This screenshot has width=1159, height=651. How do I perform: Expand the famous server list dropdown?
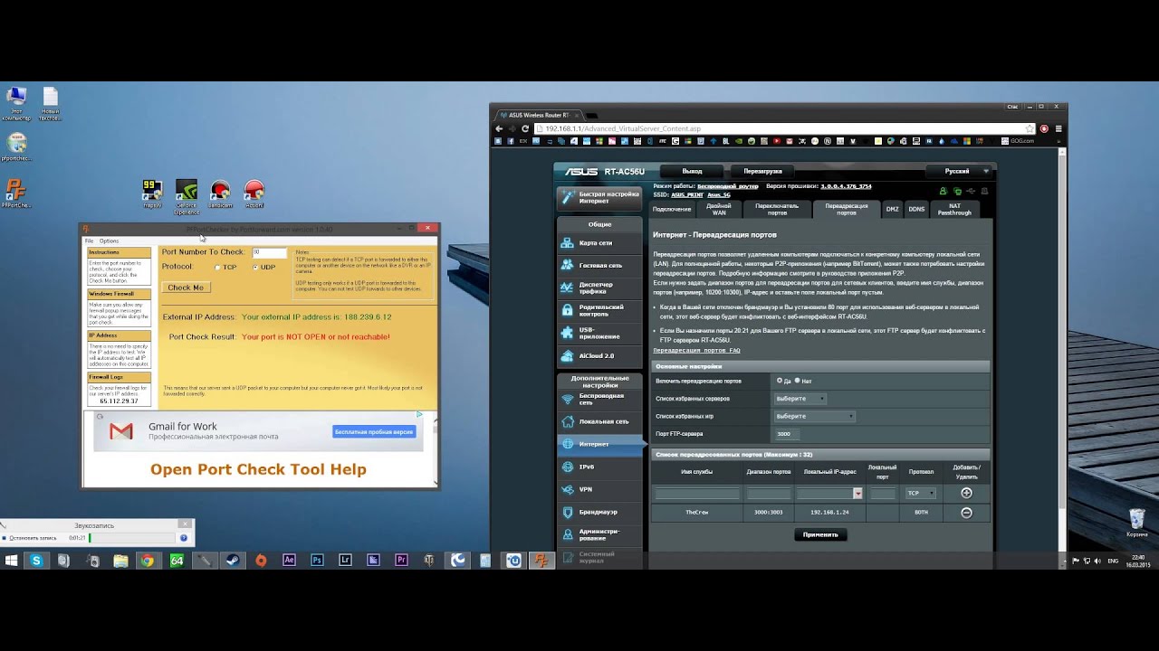800,399
